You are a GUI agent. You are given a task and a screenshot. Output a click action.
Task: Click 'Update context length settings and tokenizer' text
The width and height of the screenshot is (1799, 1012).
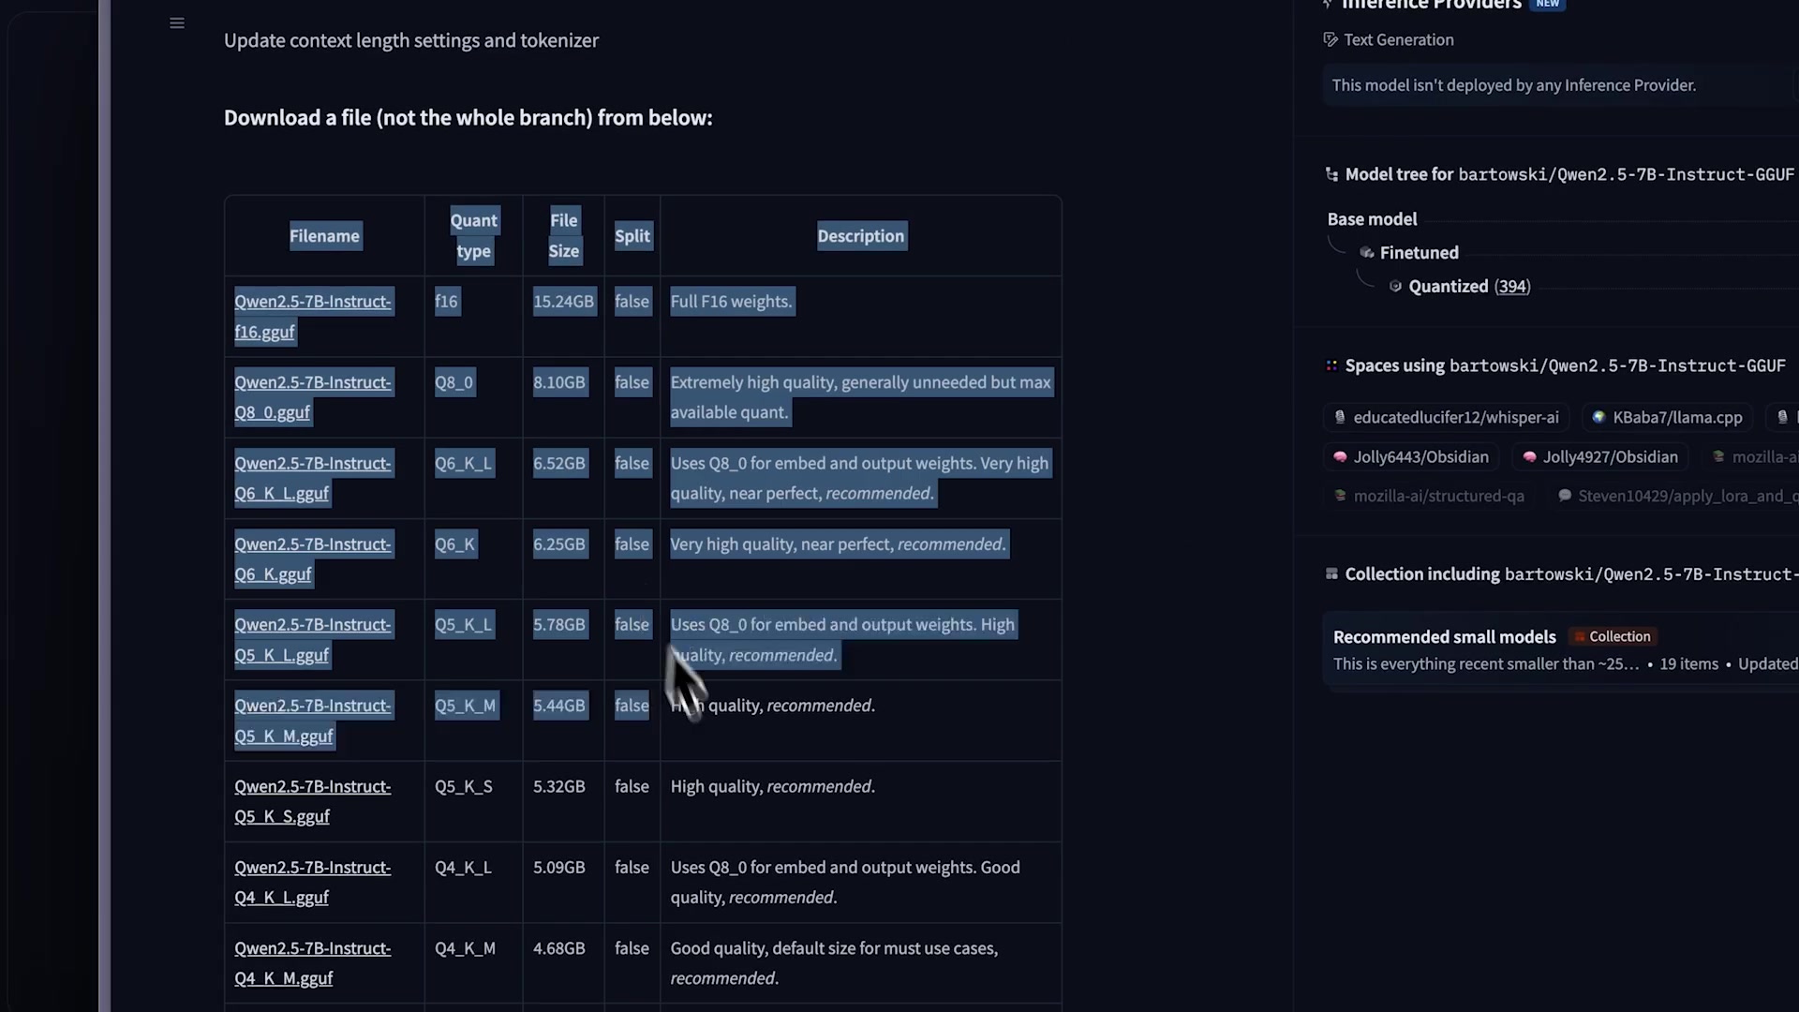click(411, 40)
